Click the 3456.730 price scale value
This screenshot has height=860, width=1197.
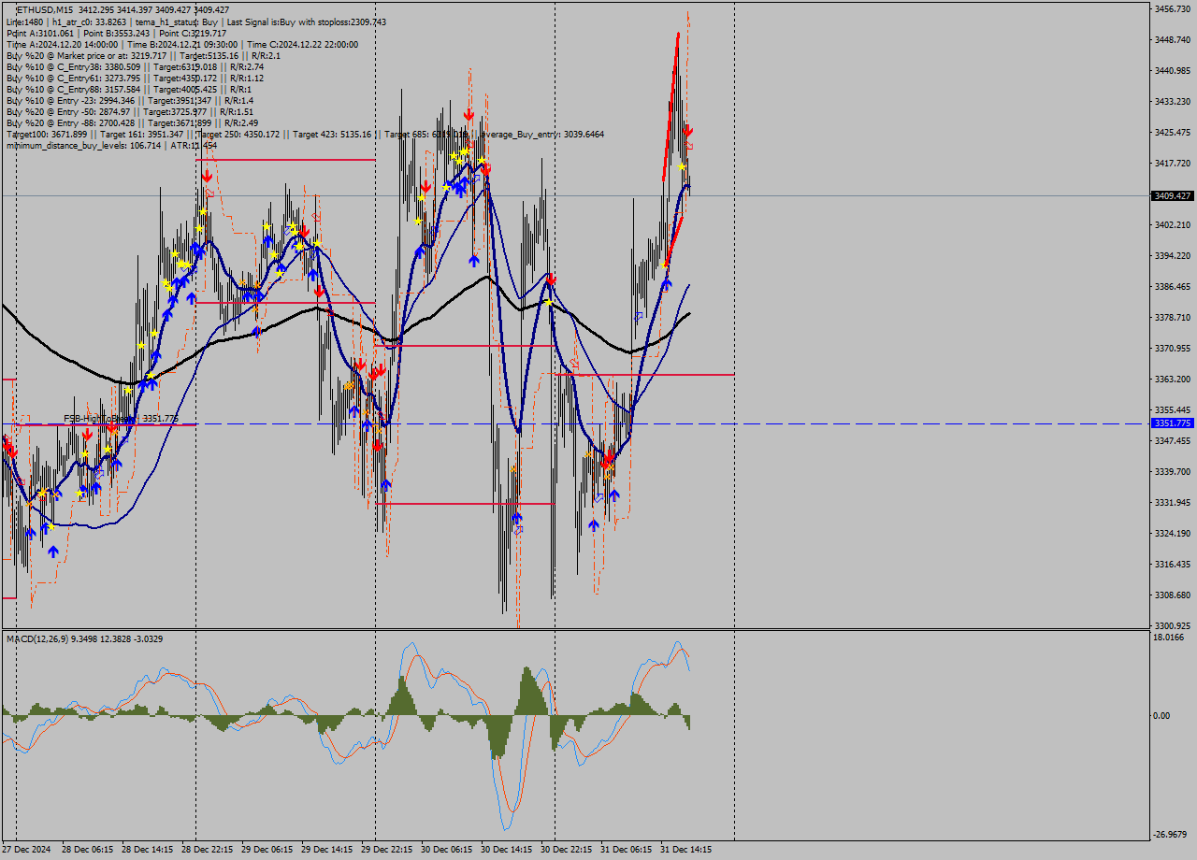[x=1172, y=8]
